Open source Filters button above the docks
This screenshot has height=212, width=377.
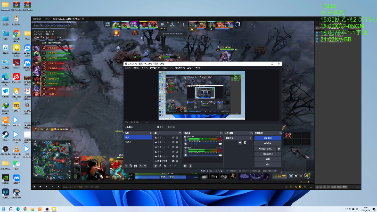pyautogui.click(x=172, y=127)
